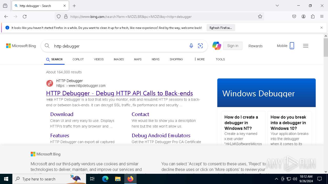The image size is (328, 184).
Task: Switch to the MAPS tab
Action: (138, 59)
